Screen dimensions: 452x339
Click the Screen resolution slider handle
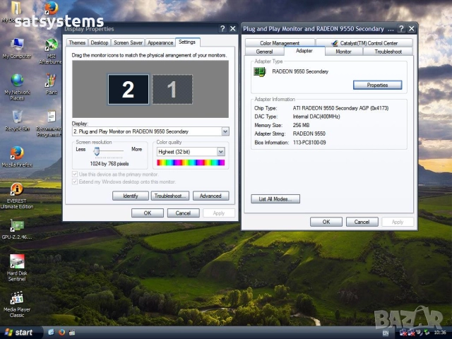[x=97, y=150]
